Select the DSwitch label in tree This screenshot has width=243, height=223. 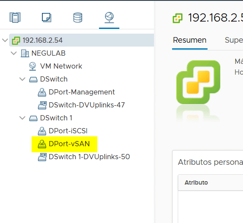click(54, 79)
